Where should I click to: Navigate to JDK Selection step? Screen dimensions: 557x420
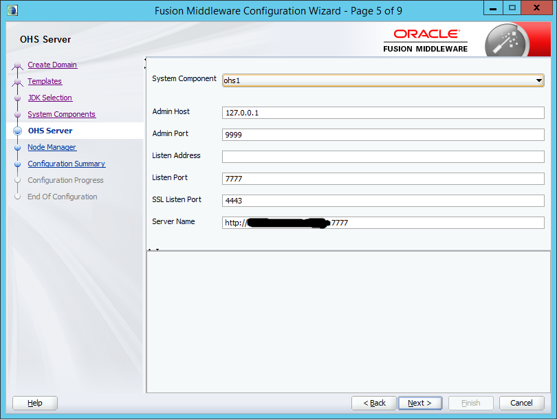click(50, 98)
